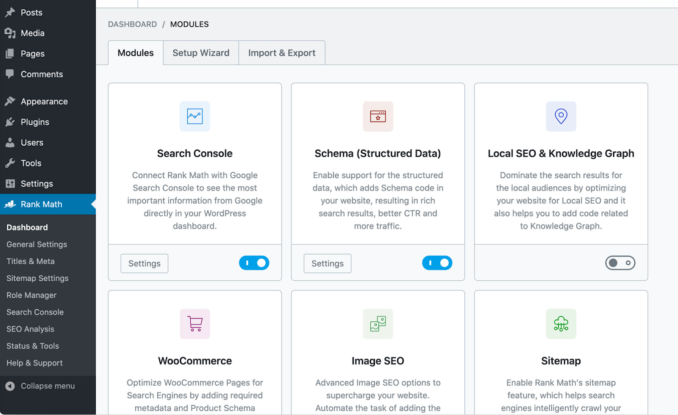678x415 pixels.
Task: Open the Import & Export tab
Action: (x=282, y=53)
